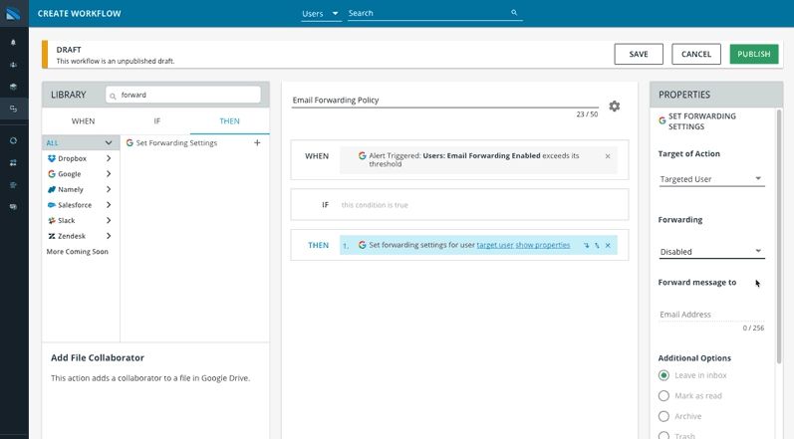Delete the THEN forwarding action with the X
The width and height of the screenshot is (794, 439).
click(608, 245)
